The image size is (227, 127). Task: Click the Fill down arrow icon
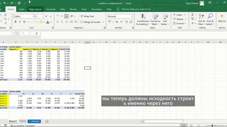[192, 19]
